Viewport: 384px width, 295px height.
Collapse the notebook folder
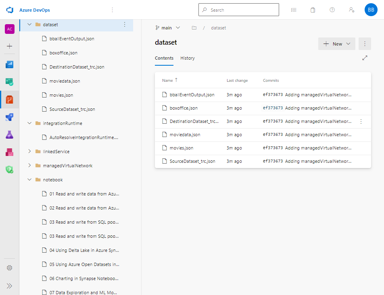click(29, 180)
